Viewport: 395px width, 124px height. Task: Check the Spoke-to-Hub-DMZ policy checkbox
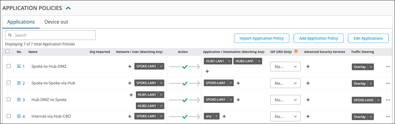pyautogui.click(x=9, y=66)
